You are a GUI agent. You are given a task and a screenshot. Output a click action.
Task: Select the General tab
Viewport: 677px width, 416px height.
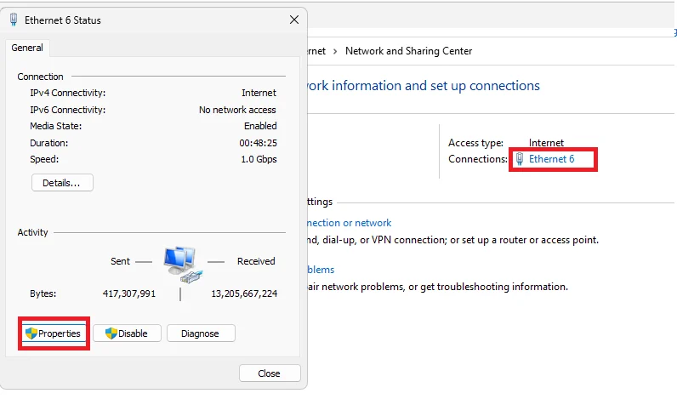coord(27,48)
